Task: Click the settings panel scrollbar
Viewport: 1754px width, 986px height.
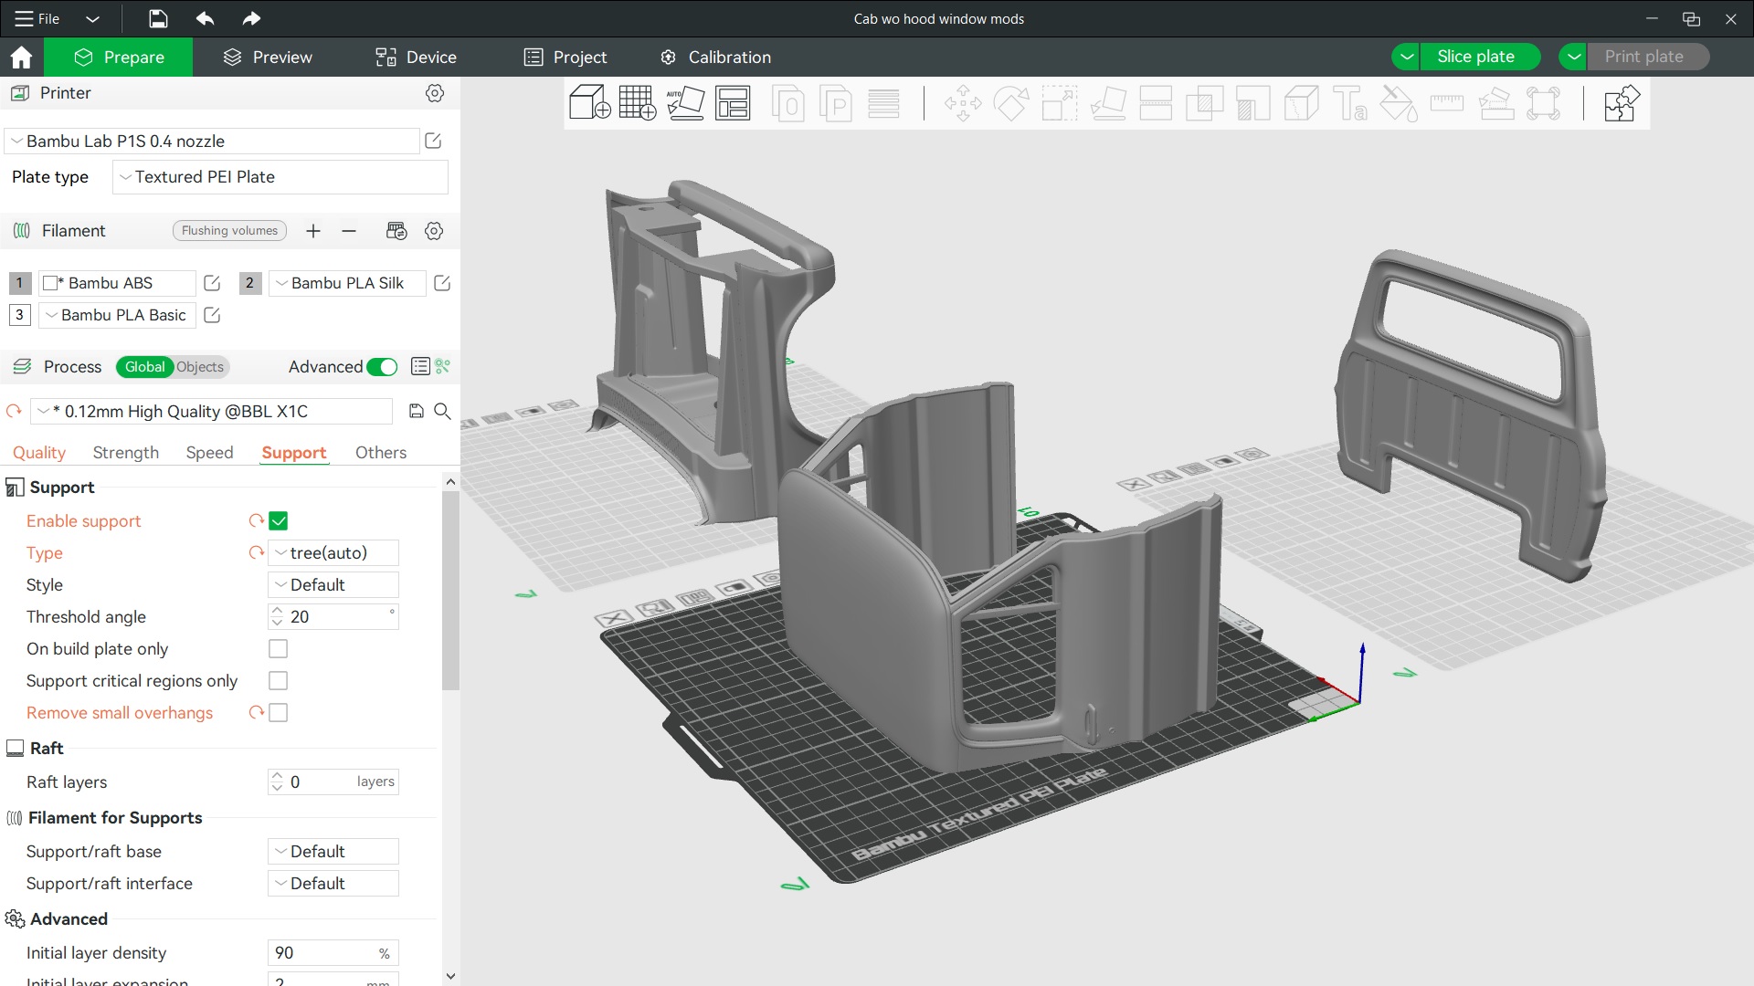Action: tap(450, 591)
